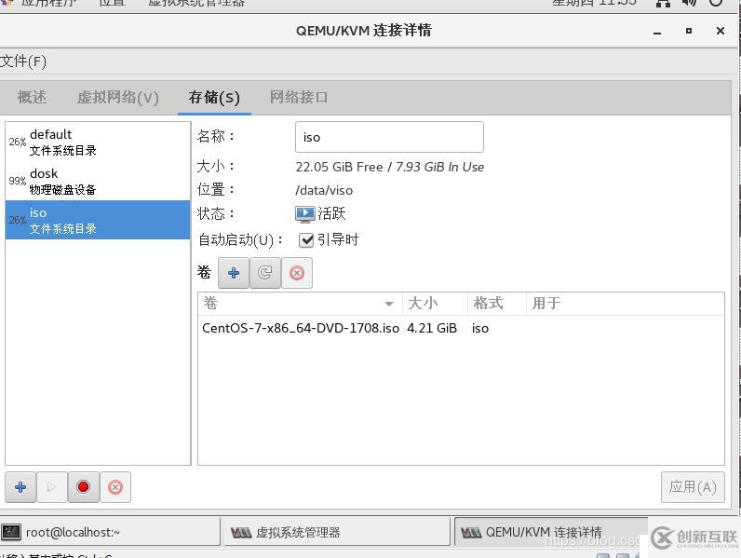Select CentOS-7-x86_64-DVD-1708.iso volume
The height and width of the screenshot is (558, 741).
pos(301,328)
